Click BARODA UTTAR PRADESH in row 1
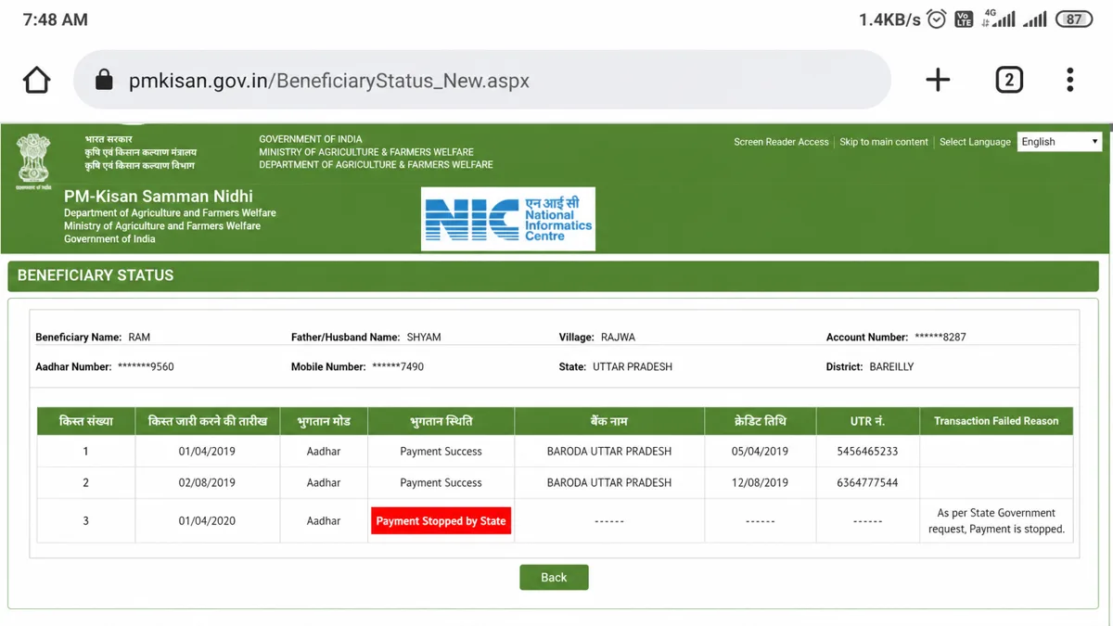The width and height of the screenshot is (1113, 626). (609, 452)
